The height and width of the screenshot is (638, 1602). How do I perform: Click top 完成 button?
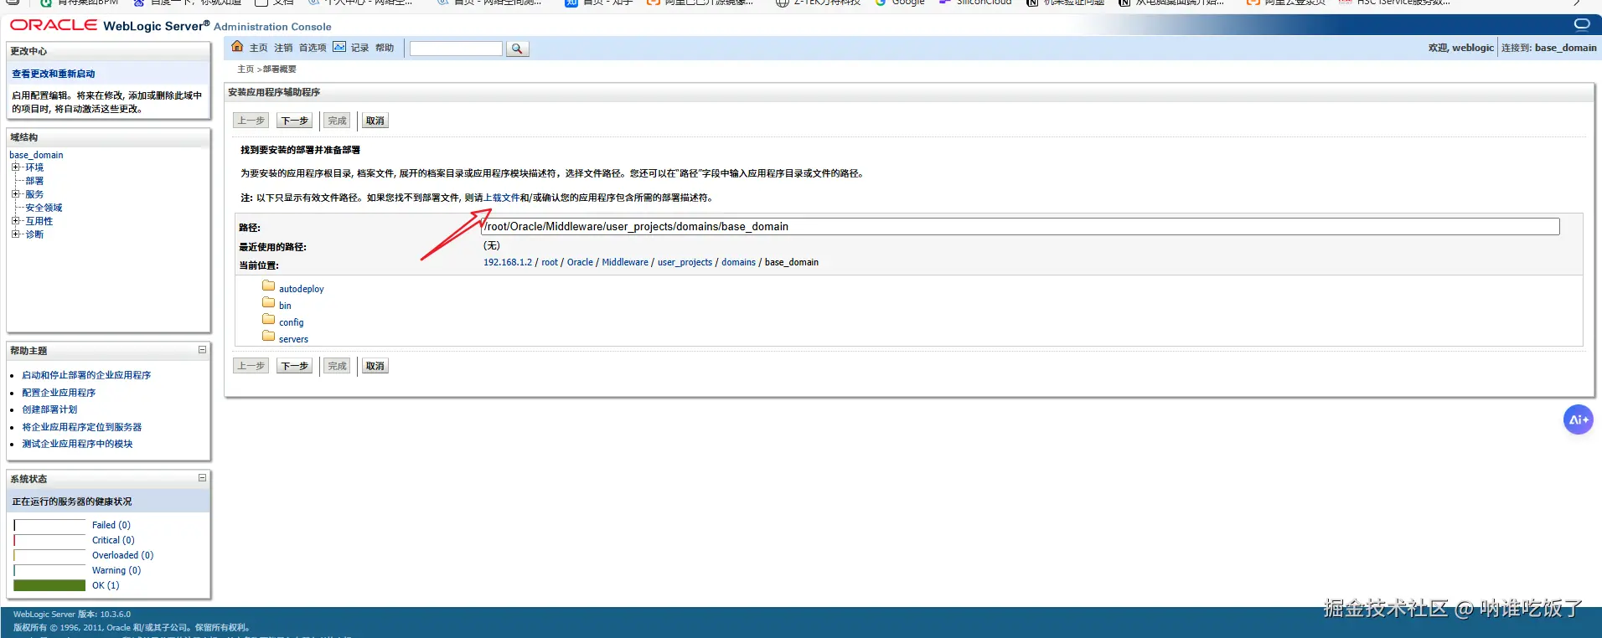click(x=337, y=121)
